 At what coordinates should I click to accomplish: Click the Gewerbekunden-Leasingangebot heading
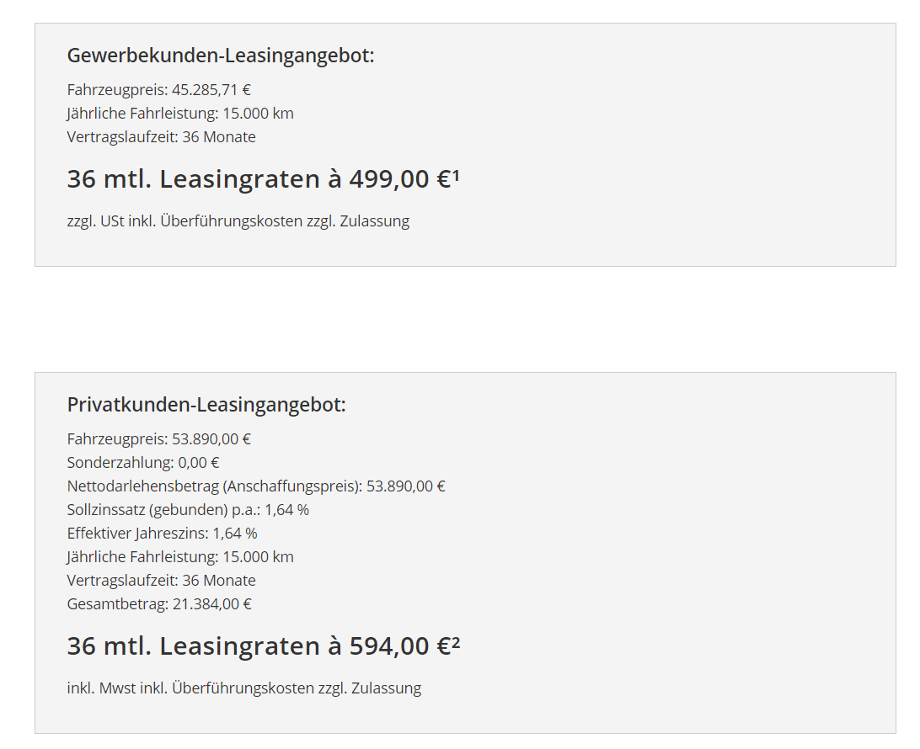pos(221,55)
